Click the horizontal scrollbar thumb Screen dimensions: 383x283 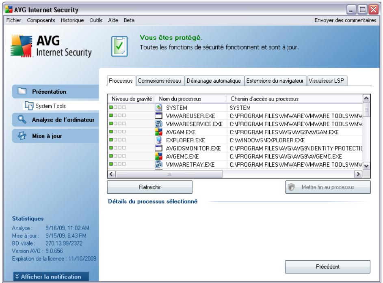(169, 174)
